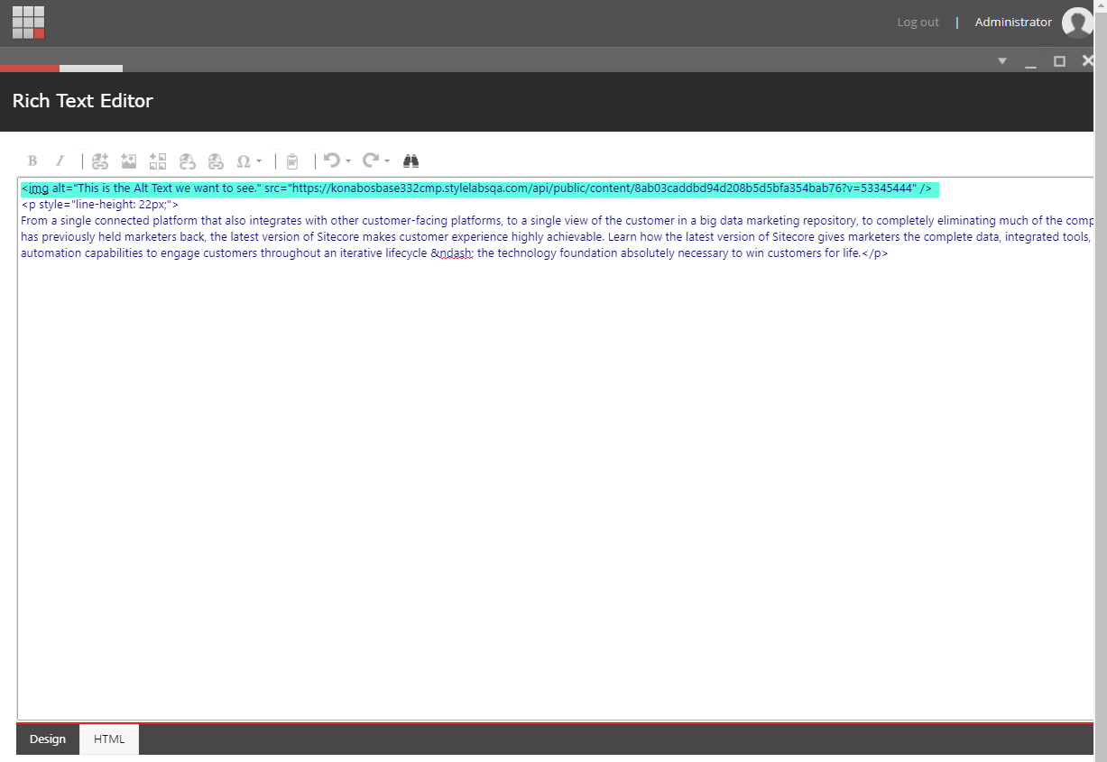Open the Administrator profile avatar

[x=1078, y=23]
